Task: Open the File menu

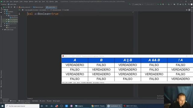Action: point(5,1)
